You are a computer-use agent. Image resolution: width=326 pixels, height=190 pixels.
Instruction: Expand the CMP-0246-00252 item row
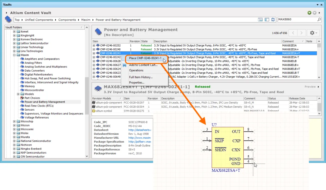click(94, 45)
